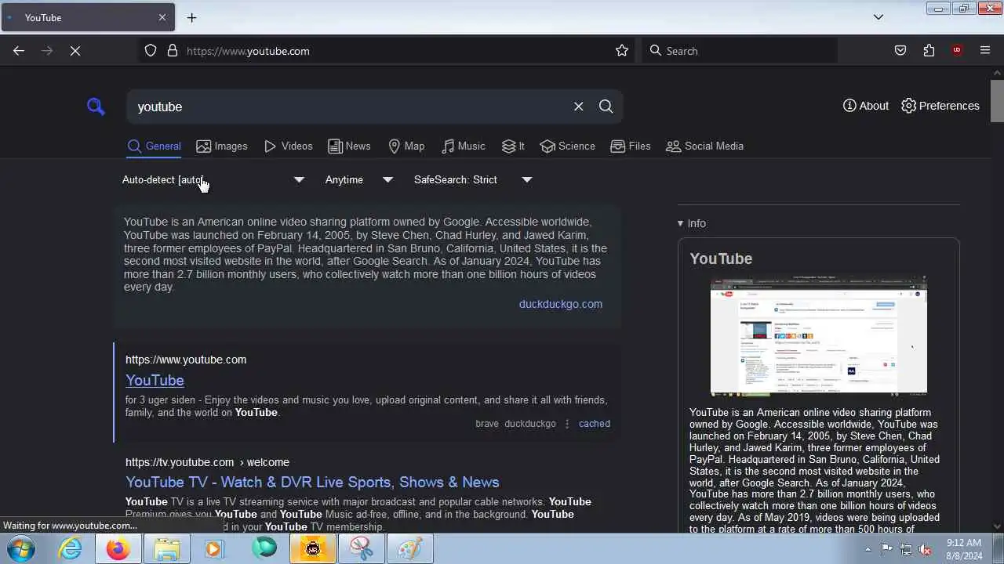This screenshot has width=1004, height=564.
Task: Switch to Images category tab
Action: 221,146
